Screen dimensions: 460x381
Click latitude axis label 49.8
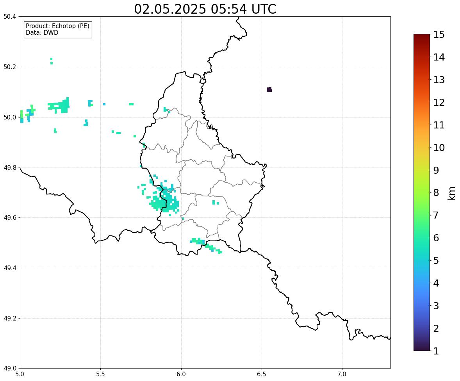10,167
